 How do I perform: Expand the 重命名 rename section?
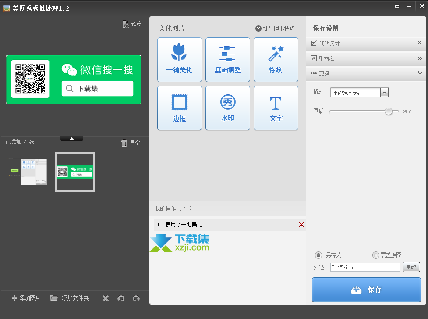(366, 58)
